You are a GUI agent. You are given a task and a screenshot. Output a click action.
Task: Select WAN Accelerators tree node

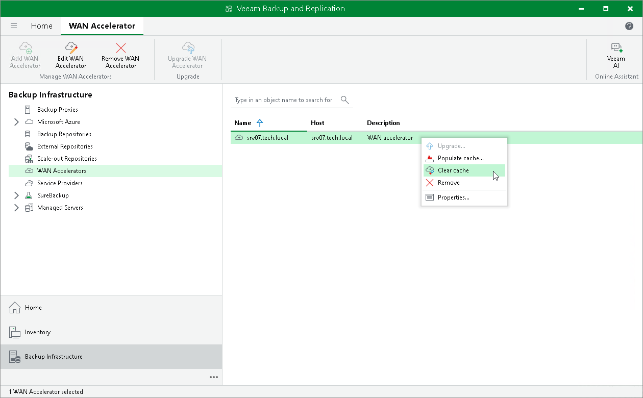(x=62, y=171)
